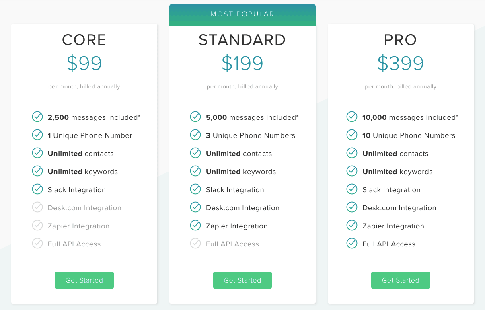Viewport: 485px width, 310px height.
Task: Click Get Started under the STANDARD plan
Action: point(242,280)
